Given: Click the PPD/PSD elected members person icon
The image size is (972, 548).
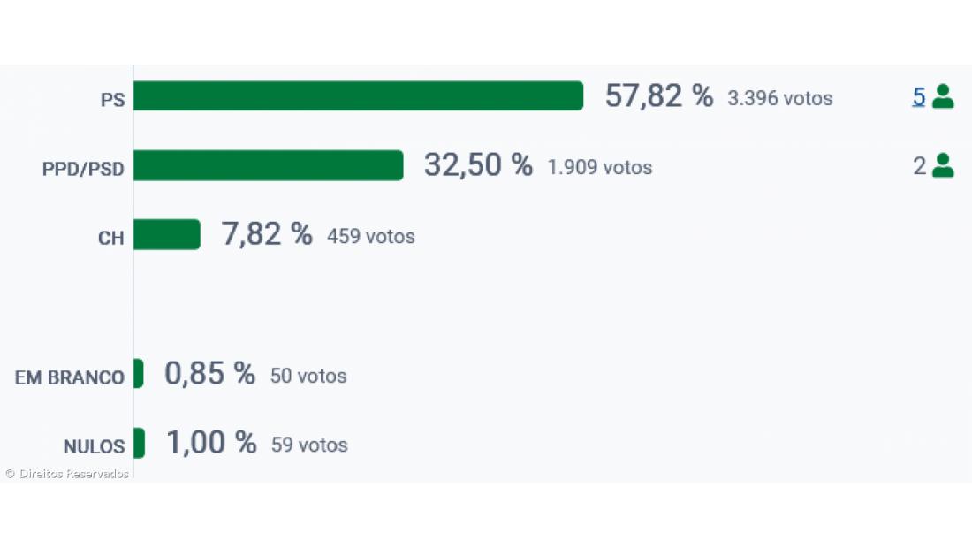Looking at the screenshot, I should 943,165.
